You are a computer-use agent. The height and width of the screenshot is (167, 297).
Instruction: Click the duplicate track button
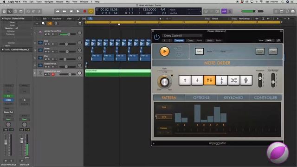point(43,24)
